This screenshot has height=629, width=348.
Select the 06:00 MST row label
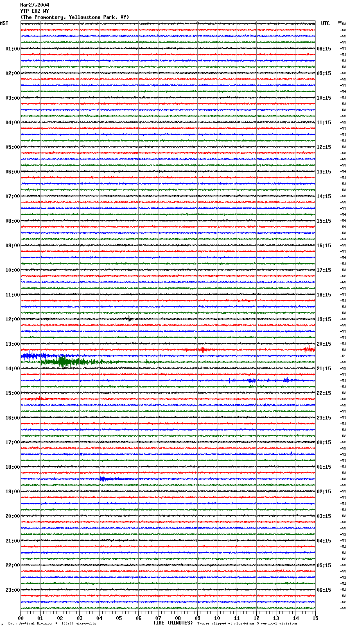[x=12, y=172]
